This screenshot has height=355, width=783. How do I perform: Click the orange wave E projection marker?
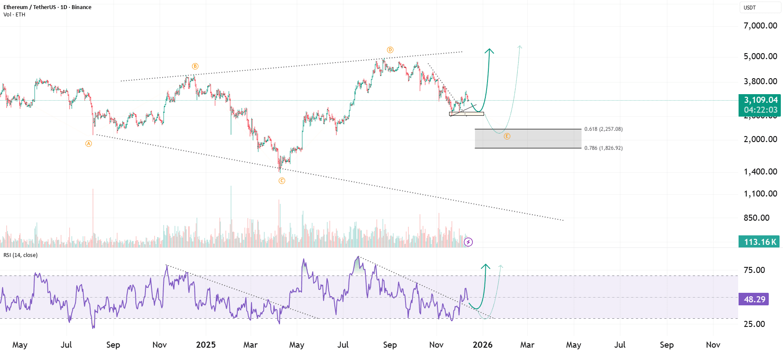[x=507, y=136]
